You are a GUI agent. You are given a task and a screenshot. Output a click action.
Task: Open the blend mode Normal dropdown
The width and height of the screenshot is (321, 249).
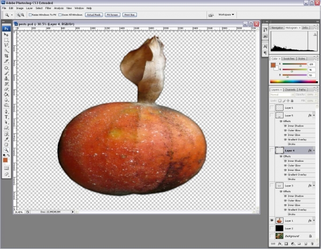282,94
